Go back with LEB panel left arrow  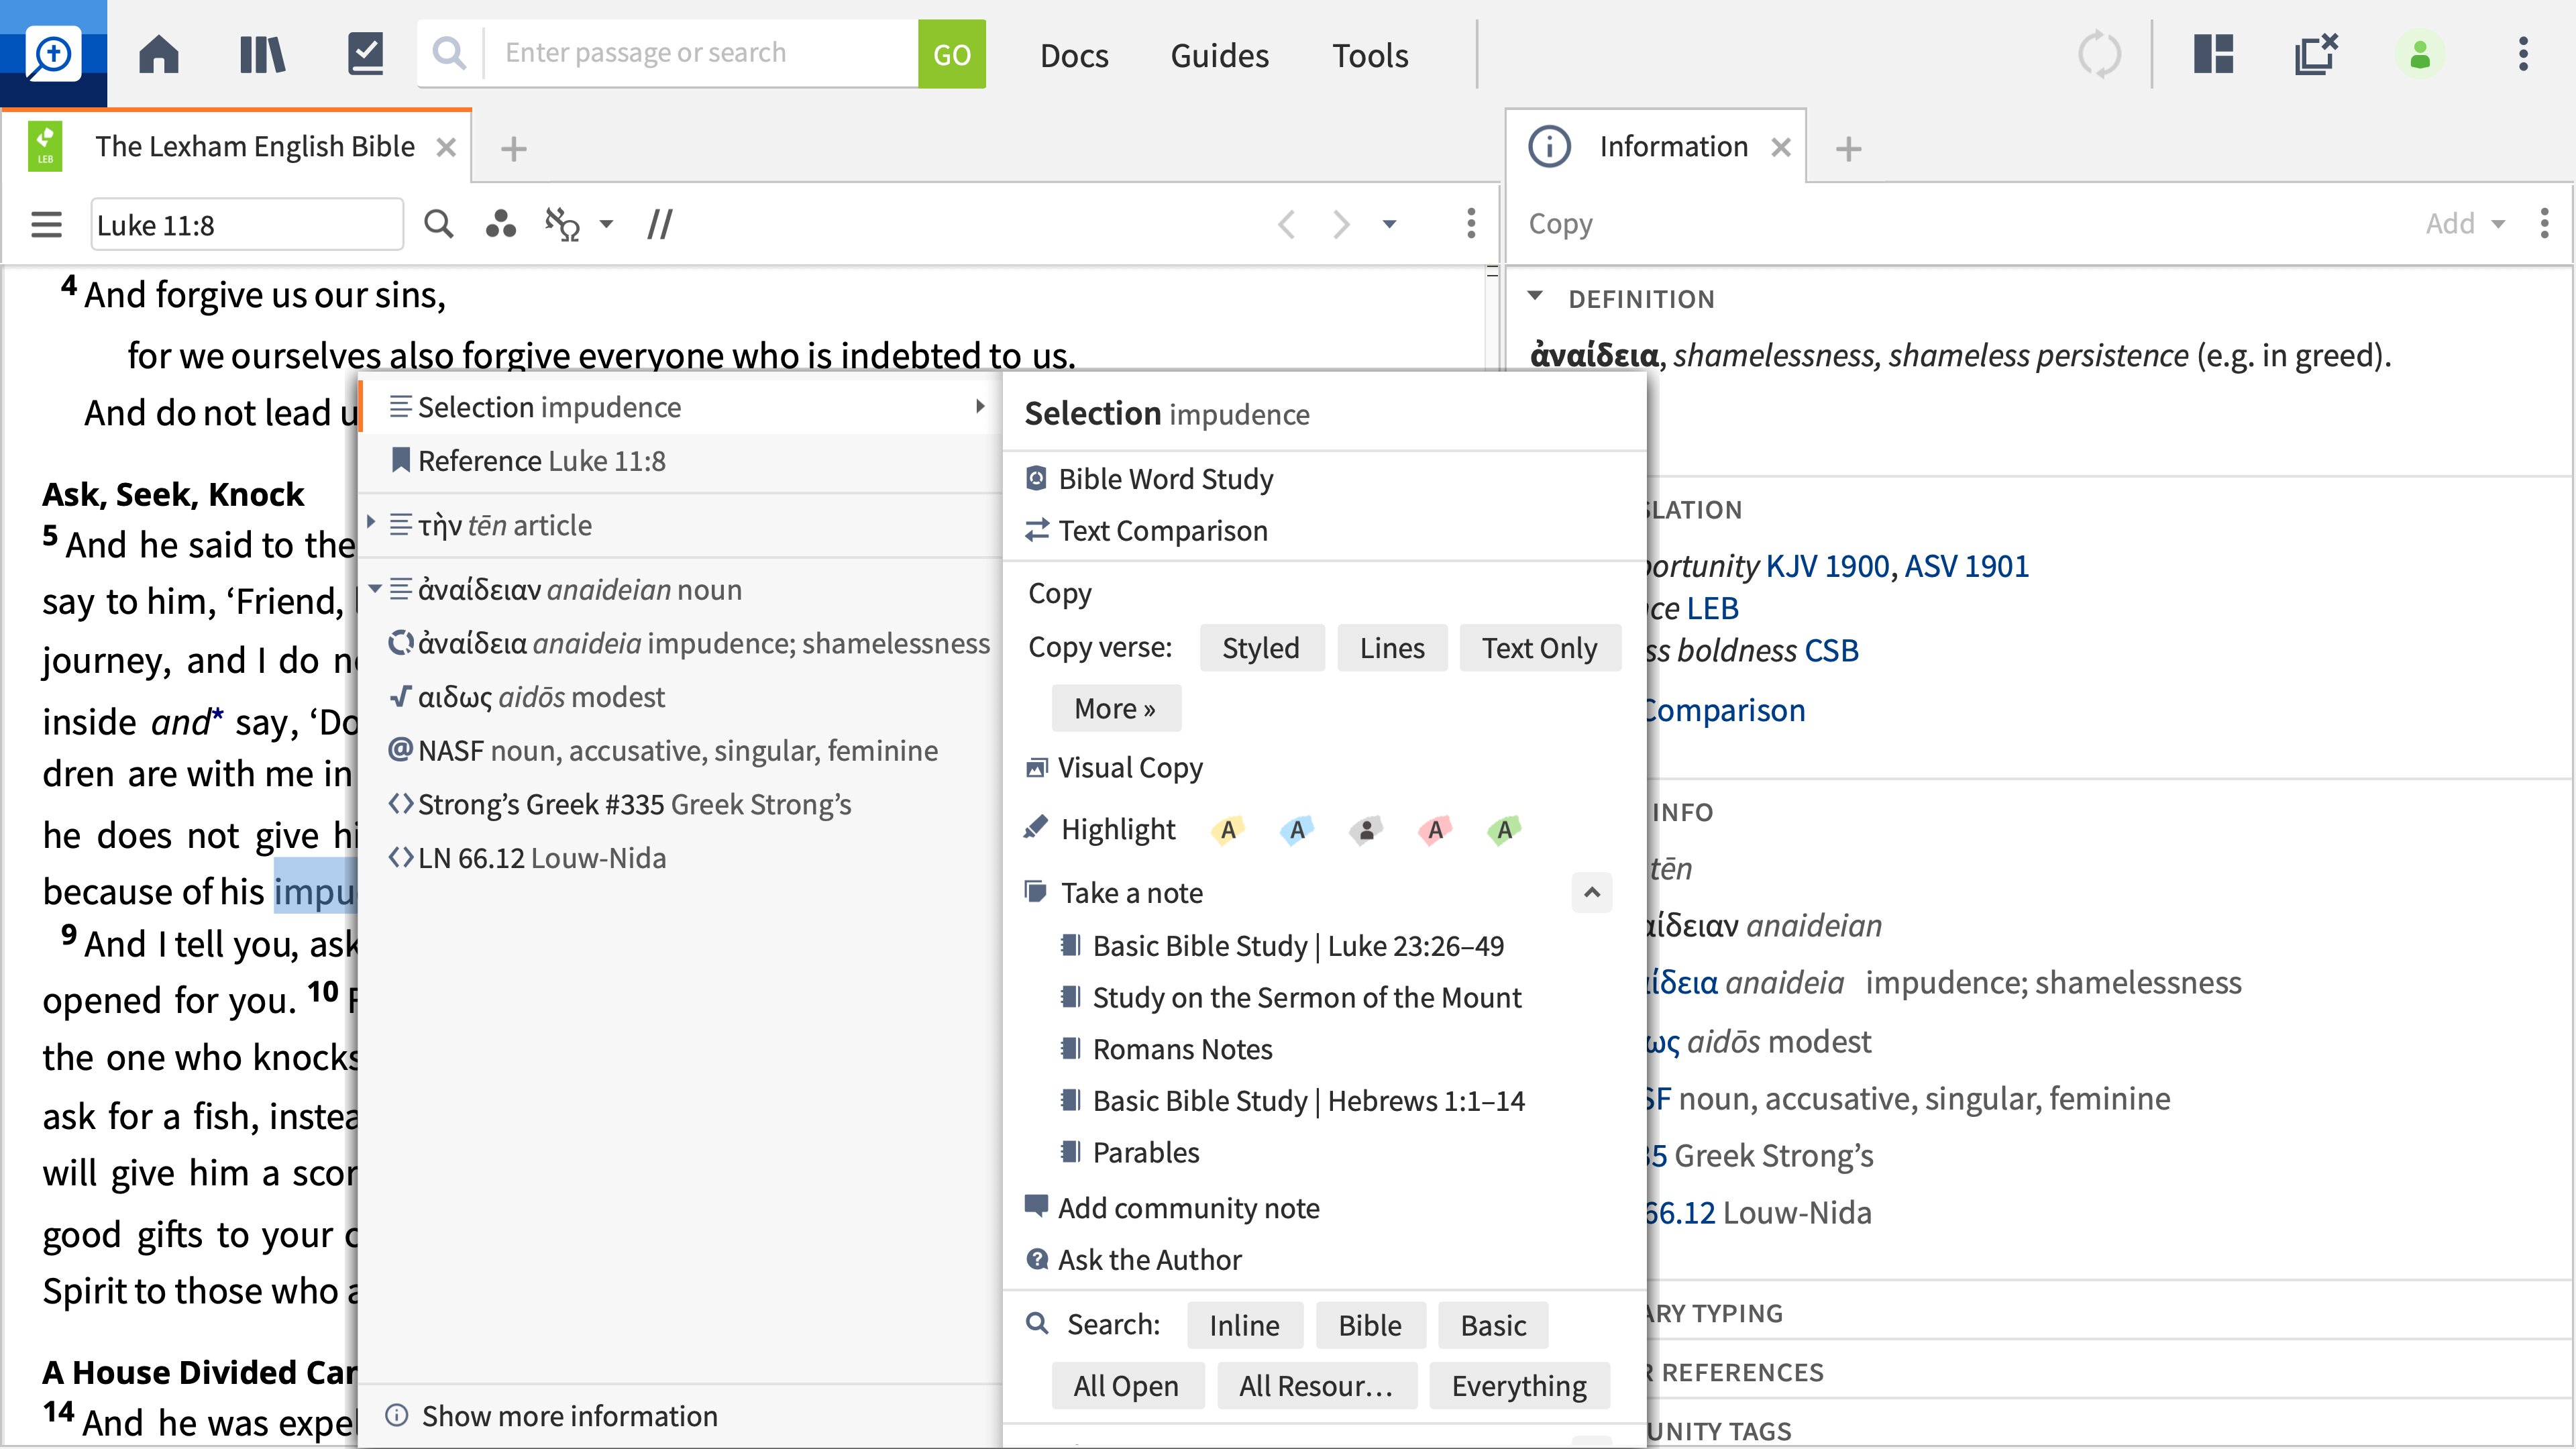(1287, 224)
